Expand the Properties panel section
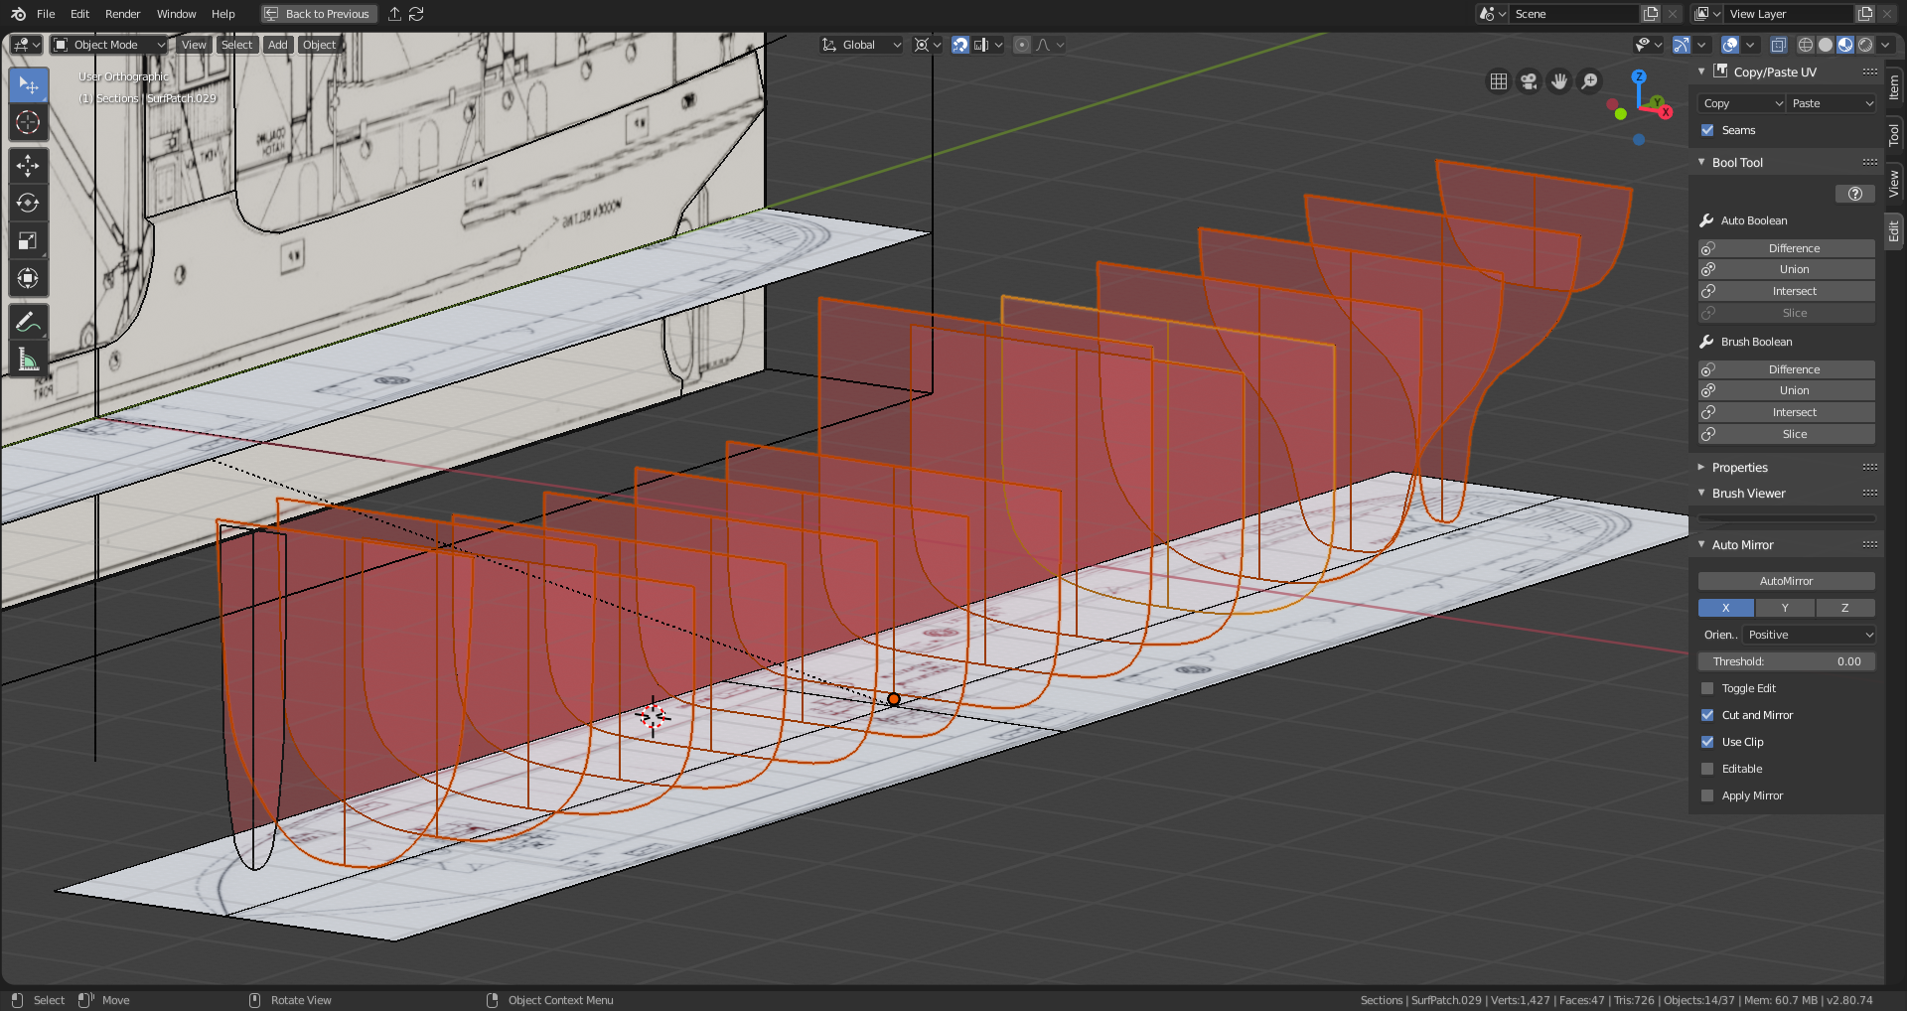The height and width of the screenshot is (1011, 1907). pyautogui.click(x=1739, y=468)
